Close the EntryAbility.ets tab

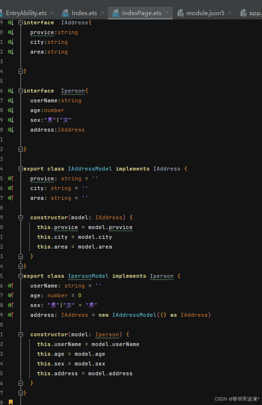[52, 13]
